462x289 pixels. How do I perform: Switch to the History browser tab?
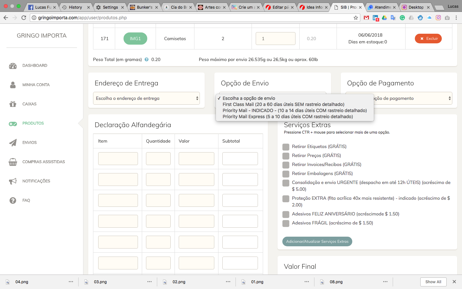75,7
